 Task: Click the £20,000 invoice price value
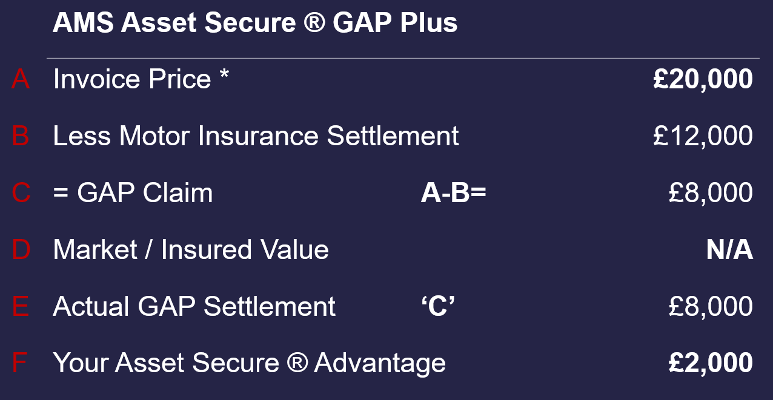tap(703, 79)
